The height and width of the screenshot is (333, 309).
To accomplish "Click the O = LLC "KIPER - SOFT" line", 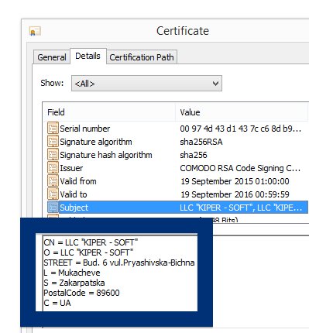I will click(88, 252).
